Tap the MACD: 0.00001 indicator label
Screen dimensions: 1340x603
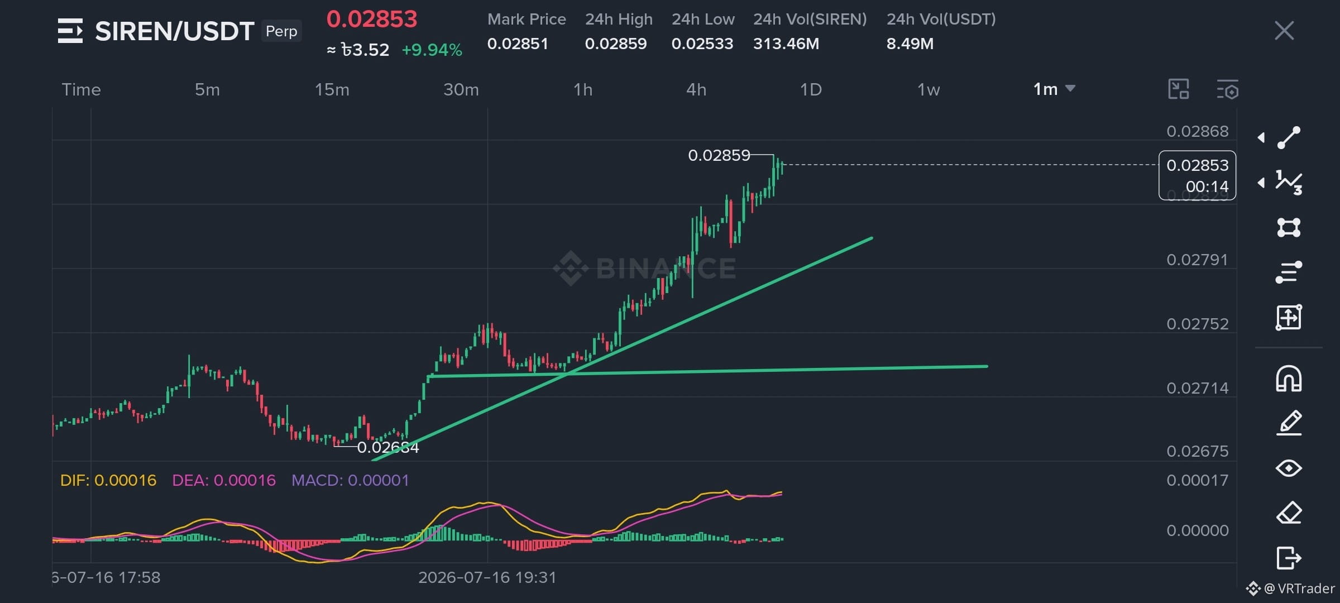pyautogui.click(x=350, y=480)
